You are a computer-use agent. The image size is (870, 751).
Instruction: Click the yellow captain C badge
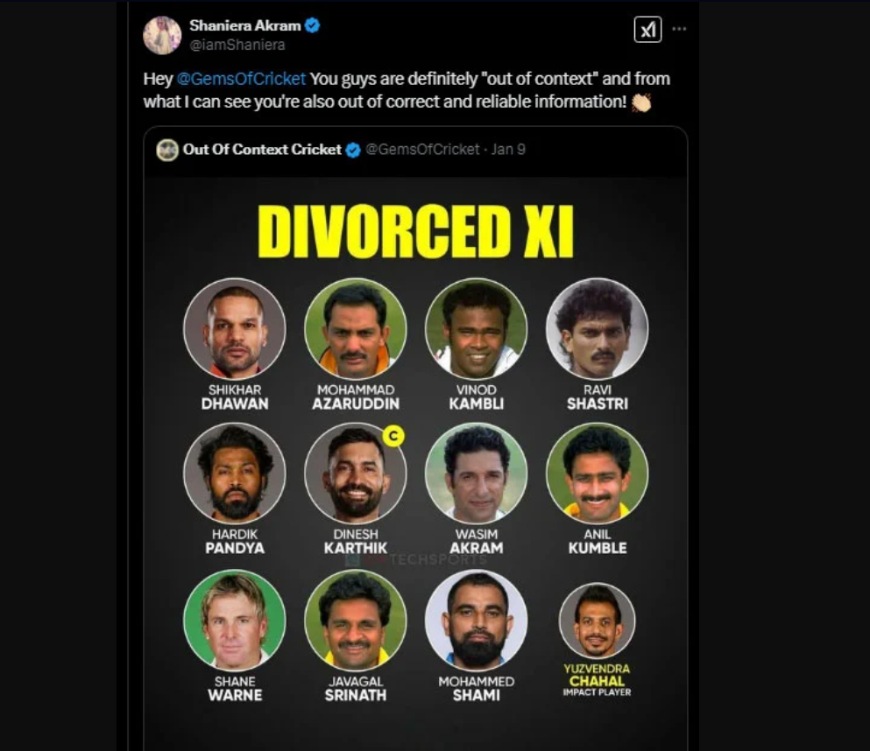(x=393, y=436)
